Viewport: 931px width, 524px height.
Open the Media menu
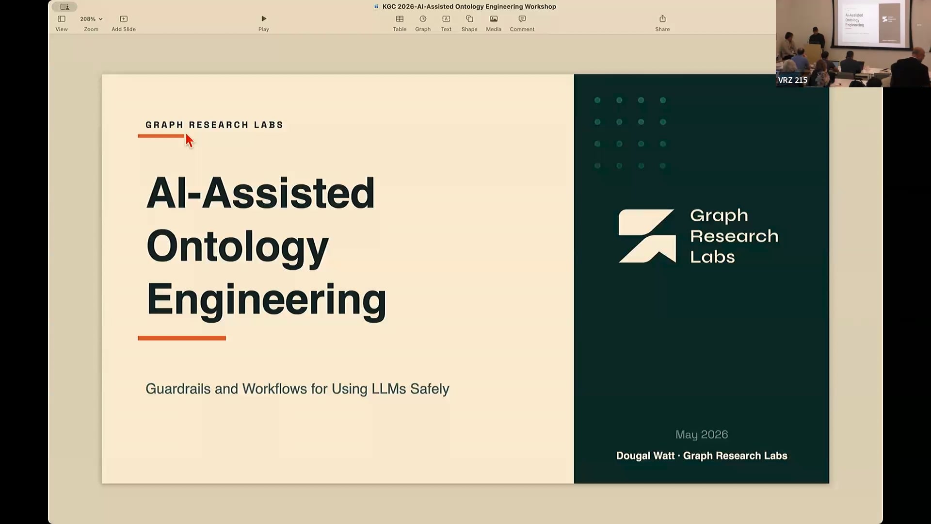pos(494,23)
